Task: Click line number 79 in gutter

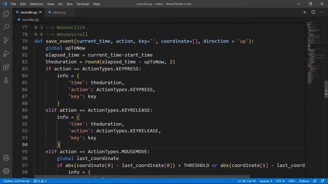Action: [x=25, y=41]
